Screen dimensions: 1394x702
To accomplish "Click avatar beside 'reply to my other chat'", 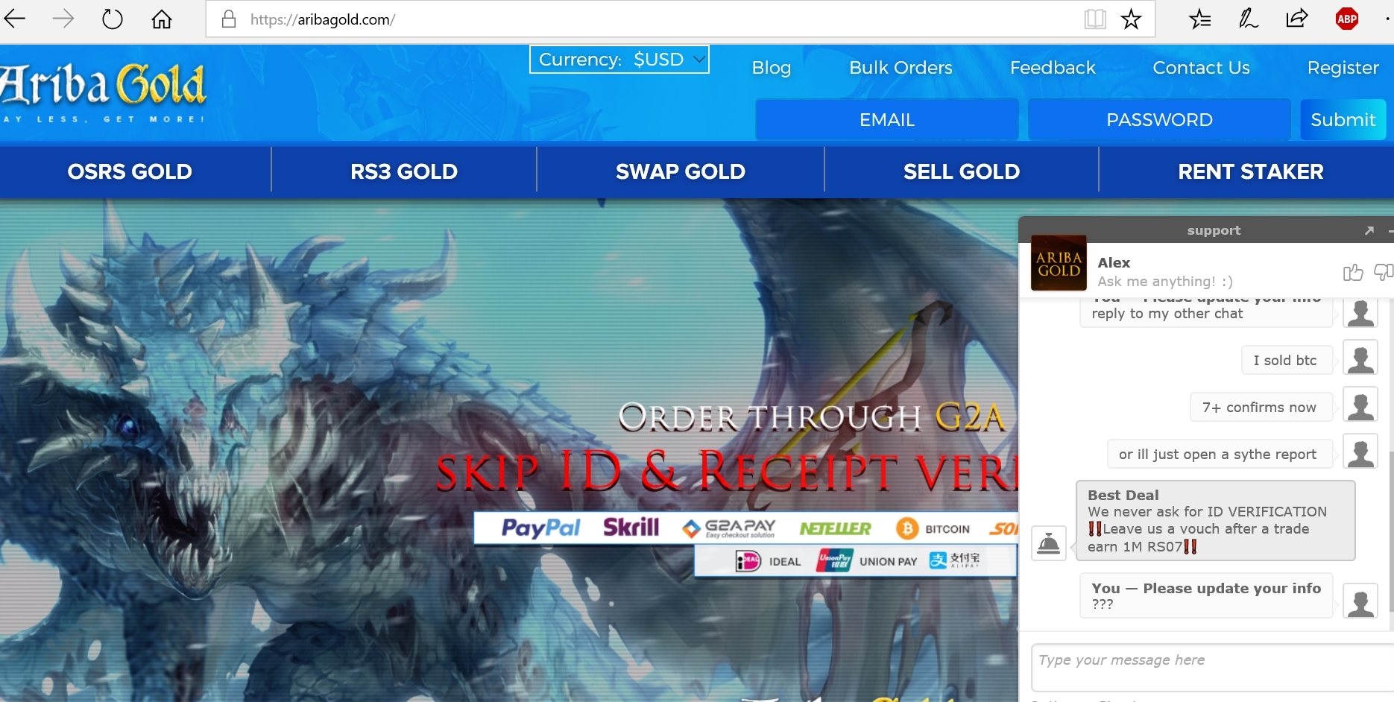I will (x=1360, y=312).
